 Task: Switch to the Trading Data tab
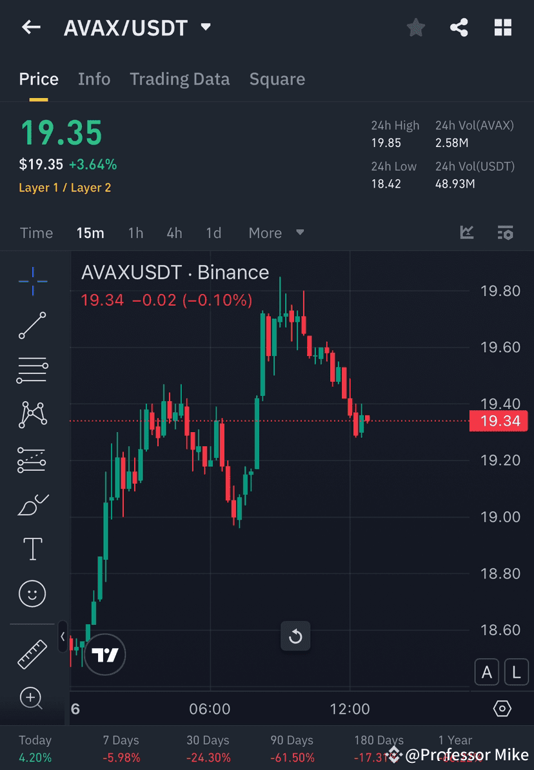click(x=179, y=79)
